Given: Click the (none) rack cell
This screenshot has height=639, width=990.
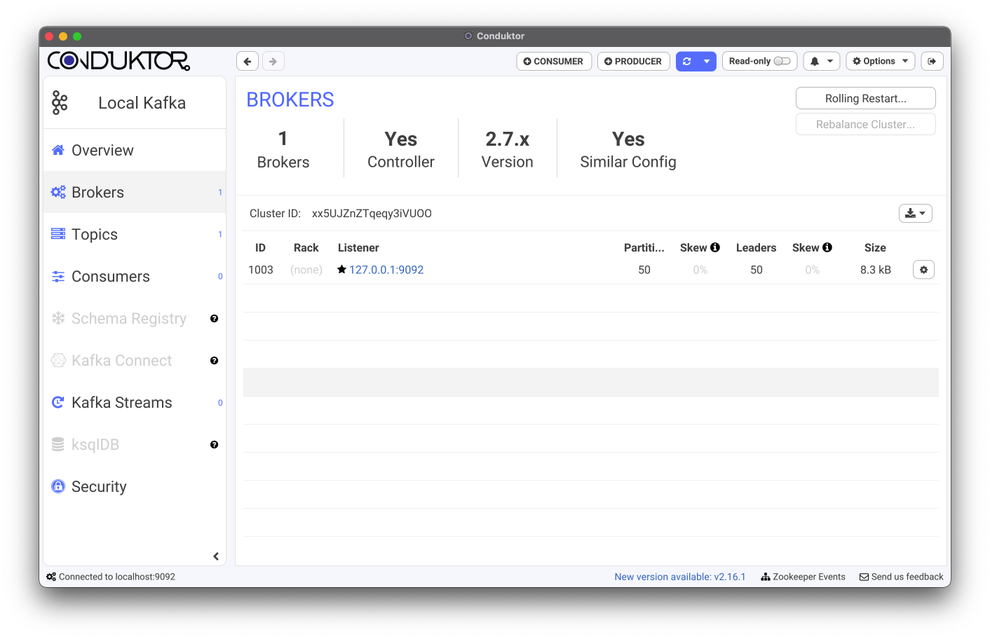Looking at the screenshot, I should click(306, 270).
